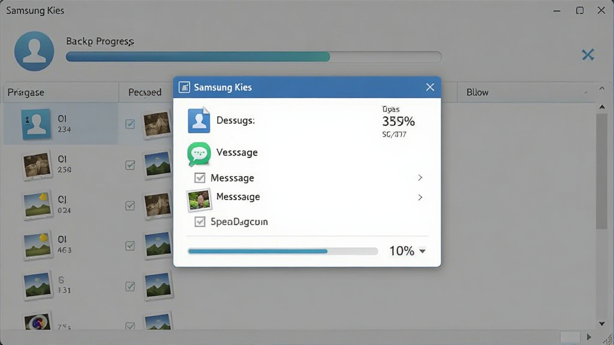This screenshot has width=614, height=345.
Task: Open the dropdown next to 10%
Action: coord(422,251)
